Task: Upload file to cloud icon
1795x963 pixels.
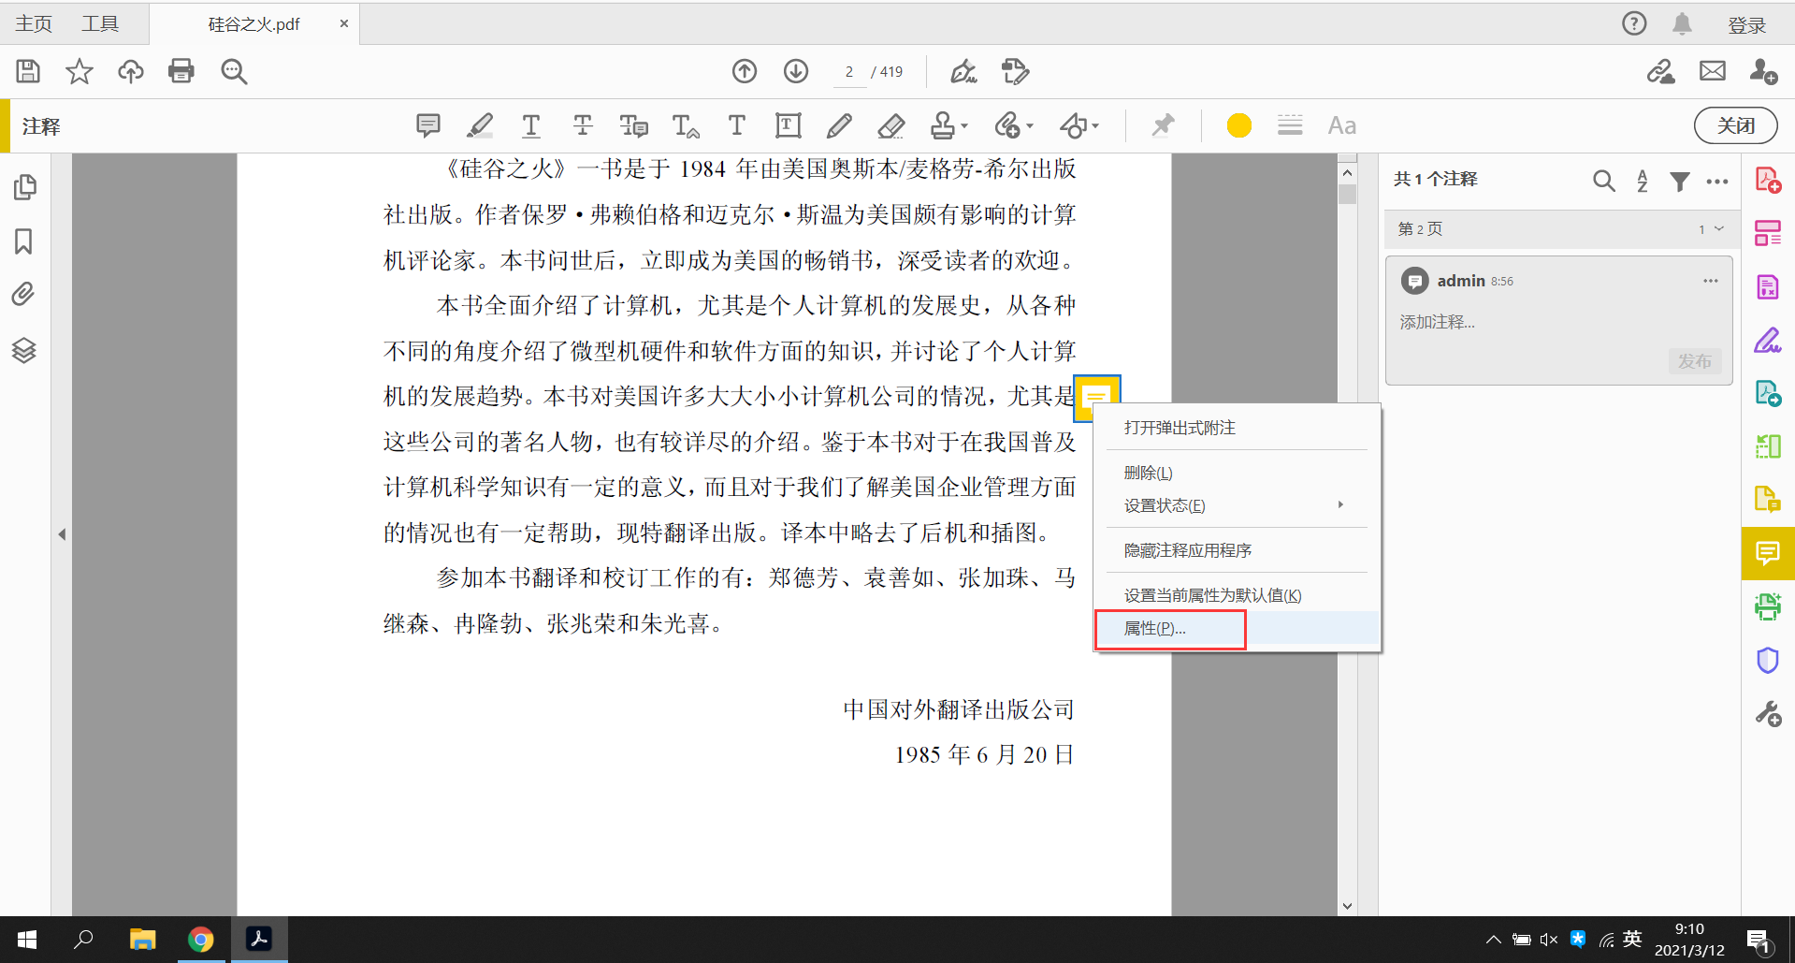Action: [x=131, y=71]
